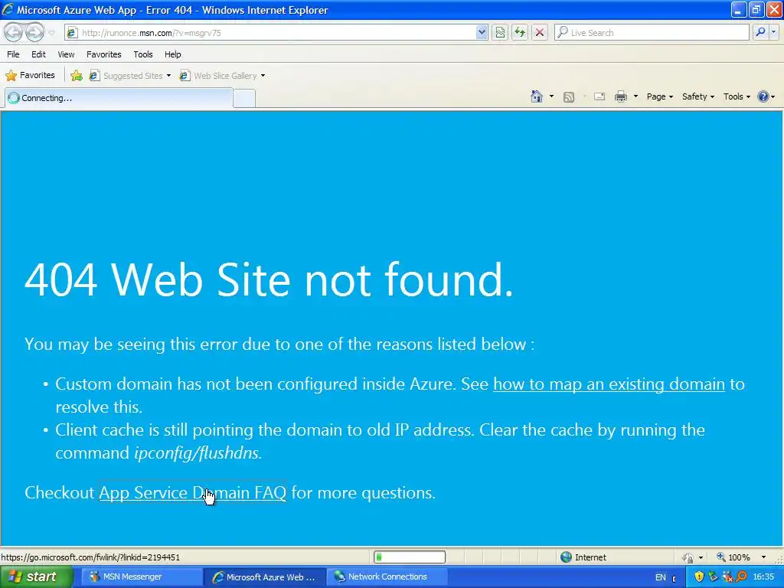
Task: Follow the App Service Domain FAQ link
Action: (x=192, y=492)
